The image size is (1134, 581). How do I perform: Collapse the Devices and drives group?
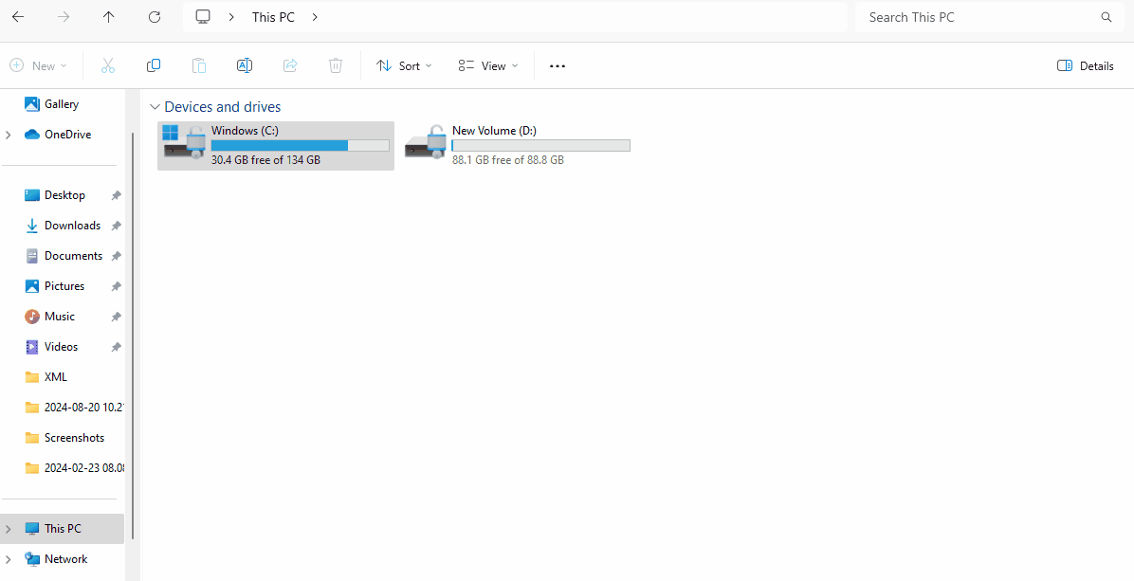click(155, 107)
